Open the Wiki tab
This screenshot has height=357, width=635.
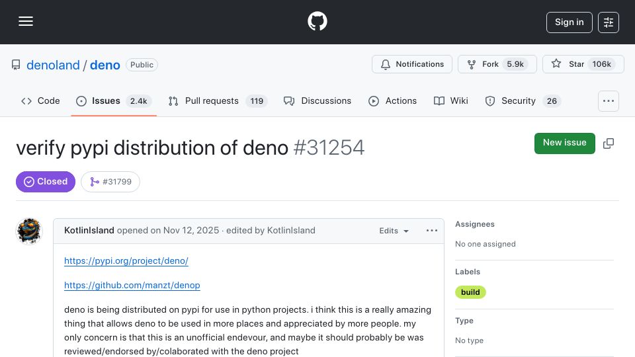tap(450, 100)
